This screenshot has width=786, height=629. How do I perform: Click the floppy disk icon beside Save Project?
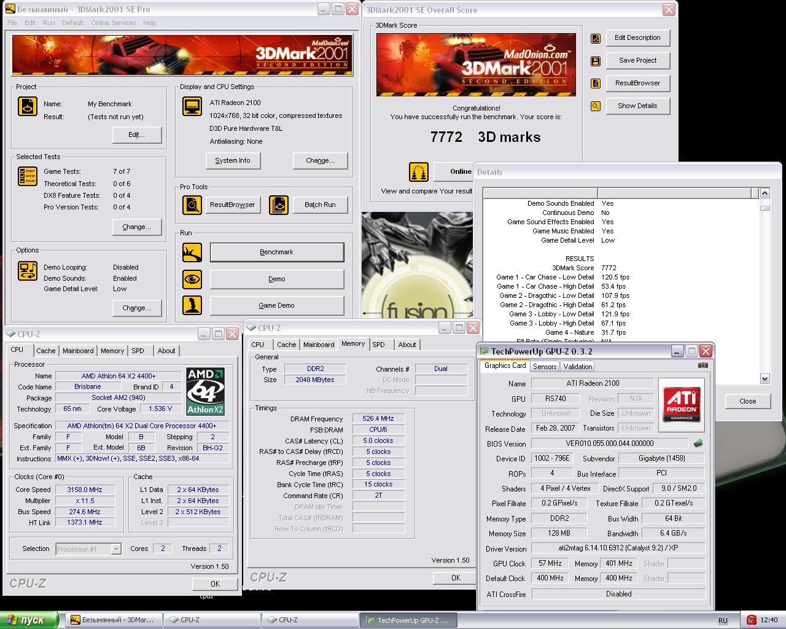pyautogui.click(x=596, y=61)
